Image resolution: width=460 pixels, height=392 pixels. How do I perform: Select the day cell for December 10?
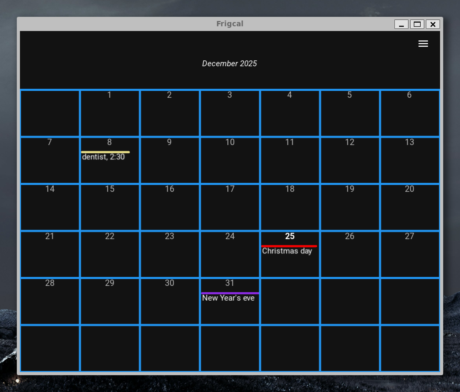[230, 163]
